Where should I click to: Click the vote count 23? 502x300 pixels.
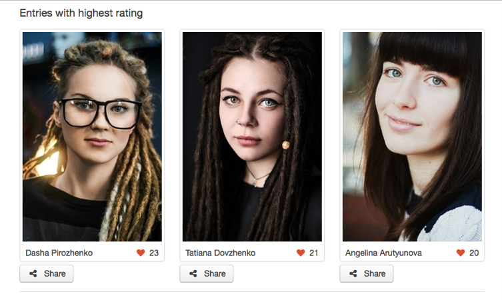tap(154, 253)
